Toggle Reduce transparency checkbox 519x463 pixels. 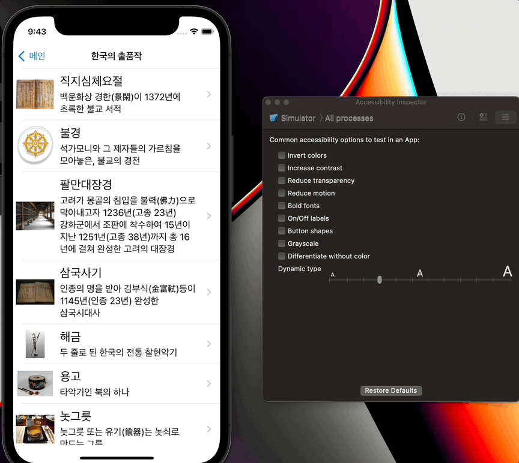click(x=282, y=181)
